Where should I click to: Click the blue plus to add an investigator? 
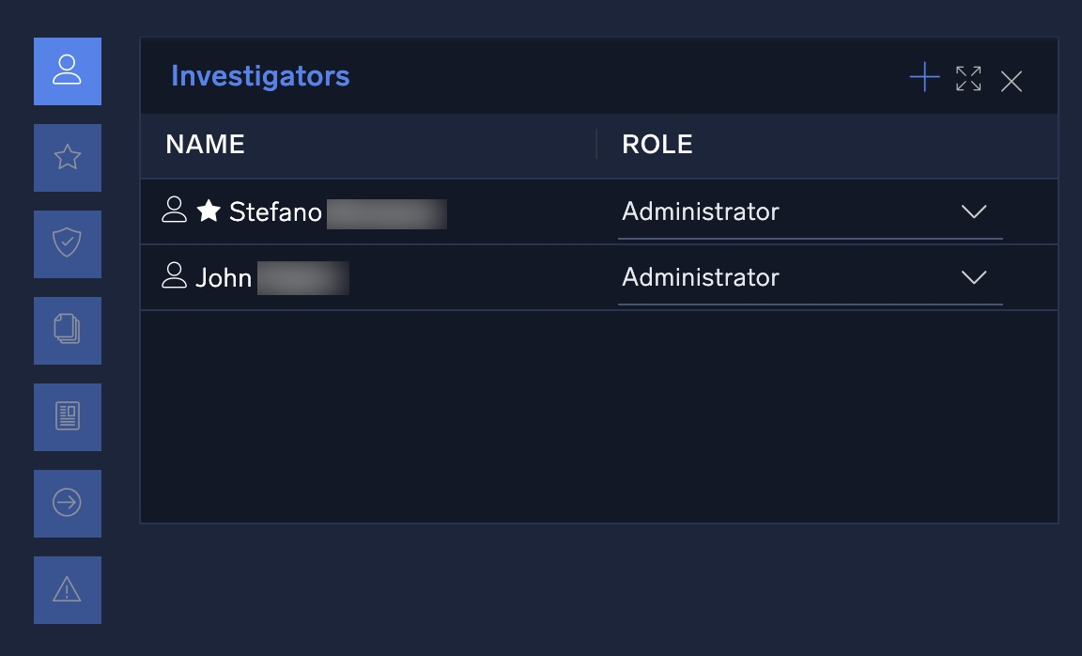point(924,77)
